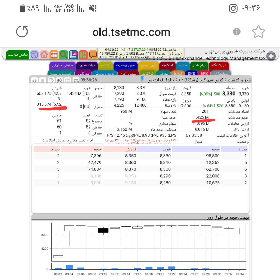Open the orange chat message icon
Image resolution: width=280 pixels, height=280 pixels.
(x=93, y=55)
